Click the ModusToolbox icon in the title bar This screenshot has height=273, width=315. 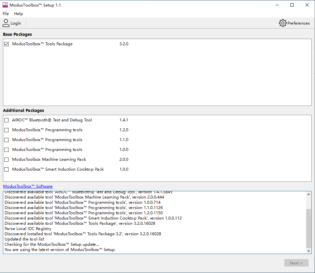(x=5, y=5)
